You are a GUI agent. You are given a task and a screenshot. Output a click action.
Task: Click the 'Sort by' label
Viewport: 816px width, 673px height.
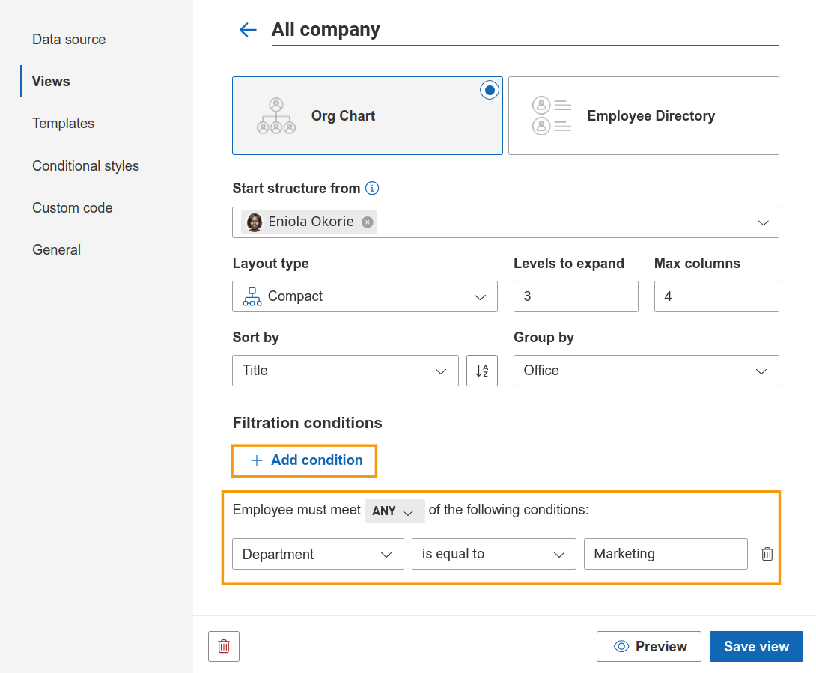point(255,338)
